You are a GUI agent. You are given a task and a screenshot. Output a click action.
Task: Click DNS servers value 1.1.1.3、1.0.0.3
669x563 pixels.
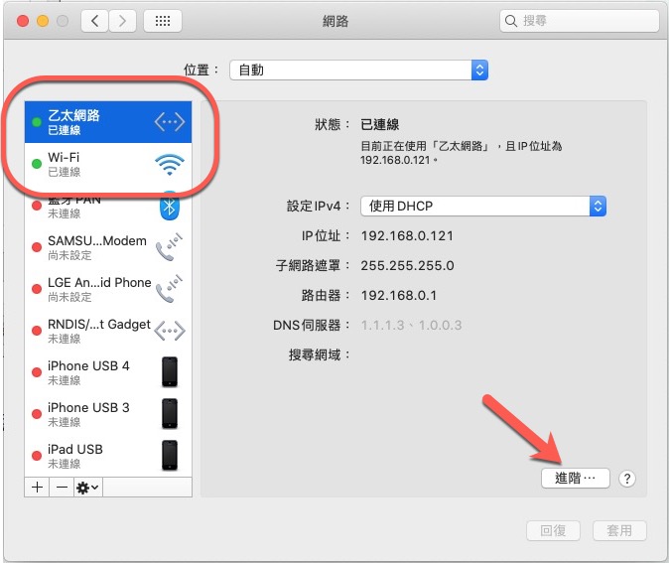pos(411,326)
